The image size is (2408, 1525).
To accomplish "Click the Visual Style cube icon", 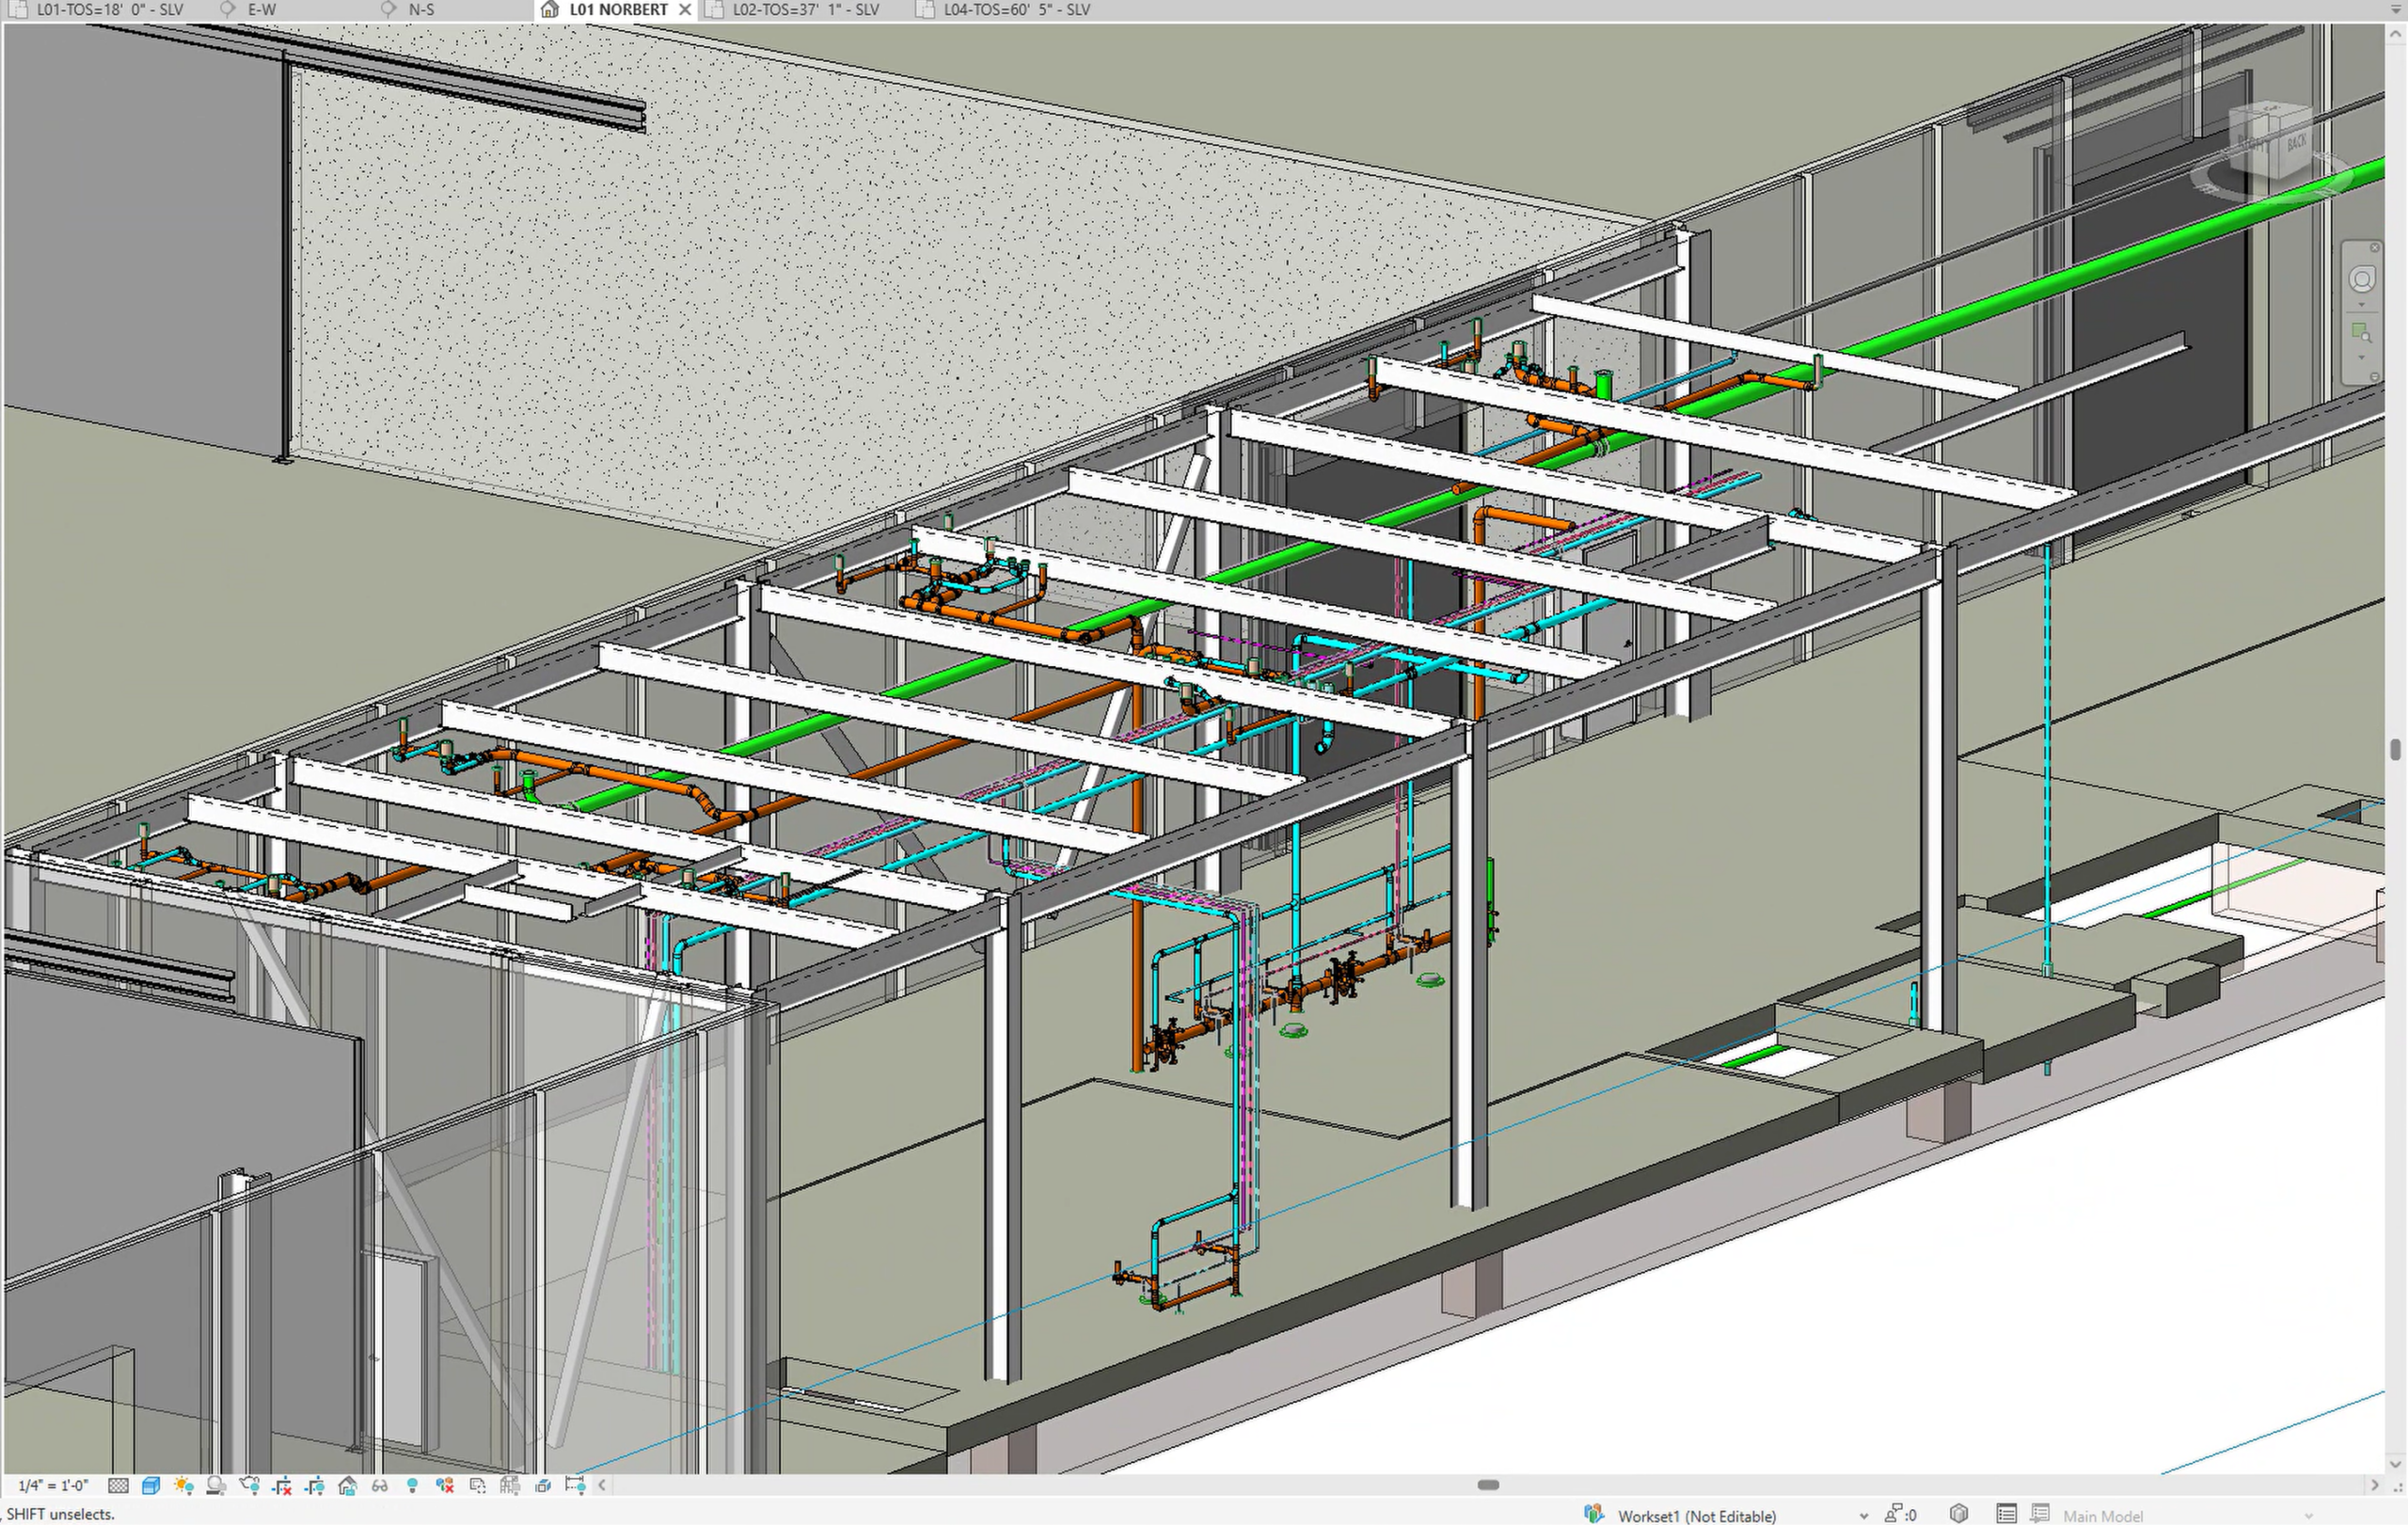I will tap(151, 1485).
